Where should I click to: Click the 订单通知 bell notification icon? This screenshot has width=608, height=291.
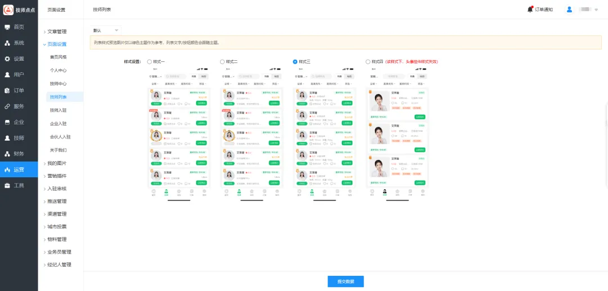530,9
